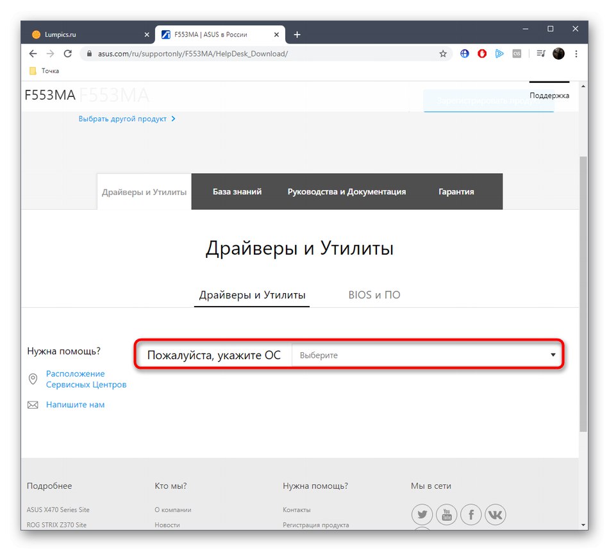The image size is (609, 551).
Task: Click the location pin next to Сервисных Центров
Action: (x=33, y=378)
